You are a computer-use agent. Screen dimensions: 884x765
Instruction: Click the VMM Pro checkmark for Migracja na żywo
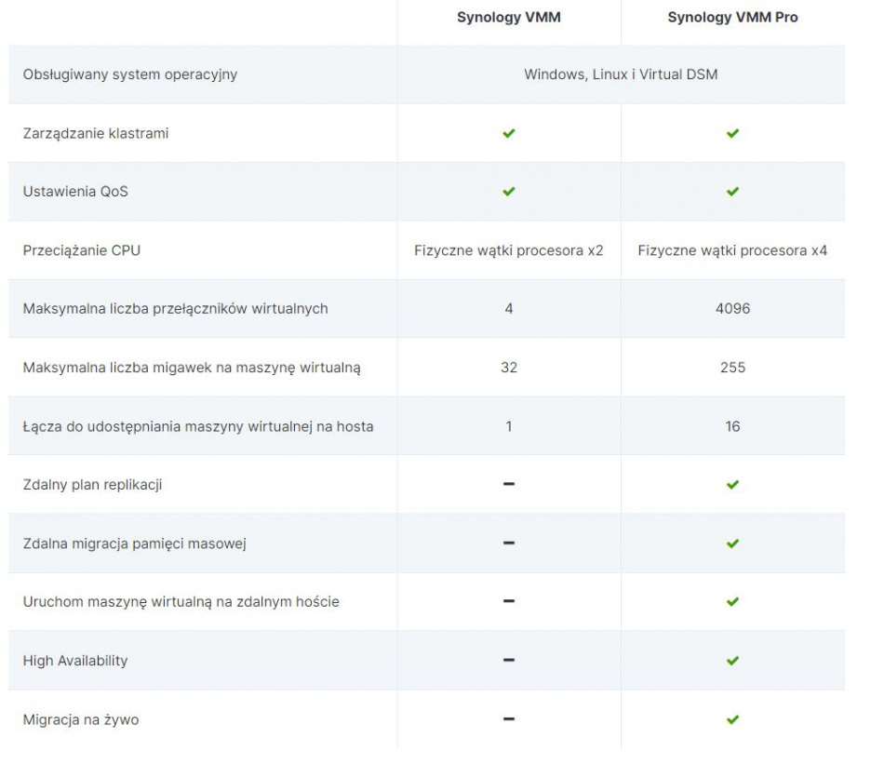coord(732,719)
